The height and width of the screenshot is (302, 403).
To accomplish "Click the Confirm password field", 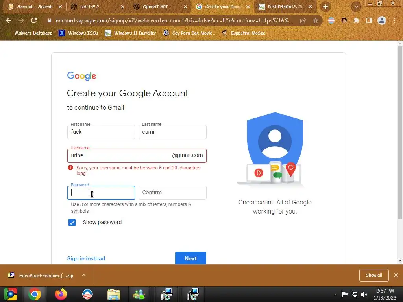I will pos(172,193).
